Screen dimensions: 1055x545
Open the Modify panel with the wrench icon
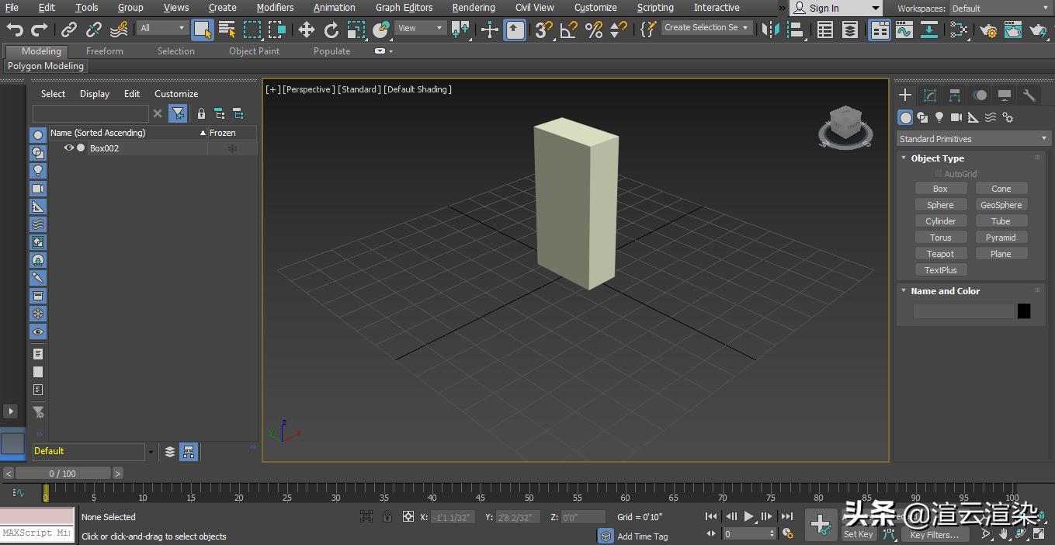click(1029, 95)
